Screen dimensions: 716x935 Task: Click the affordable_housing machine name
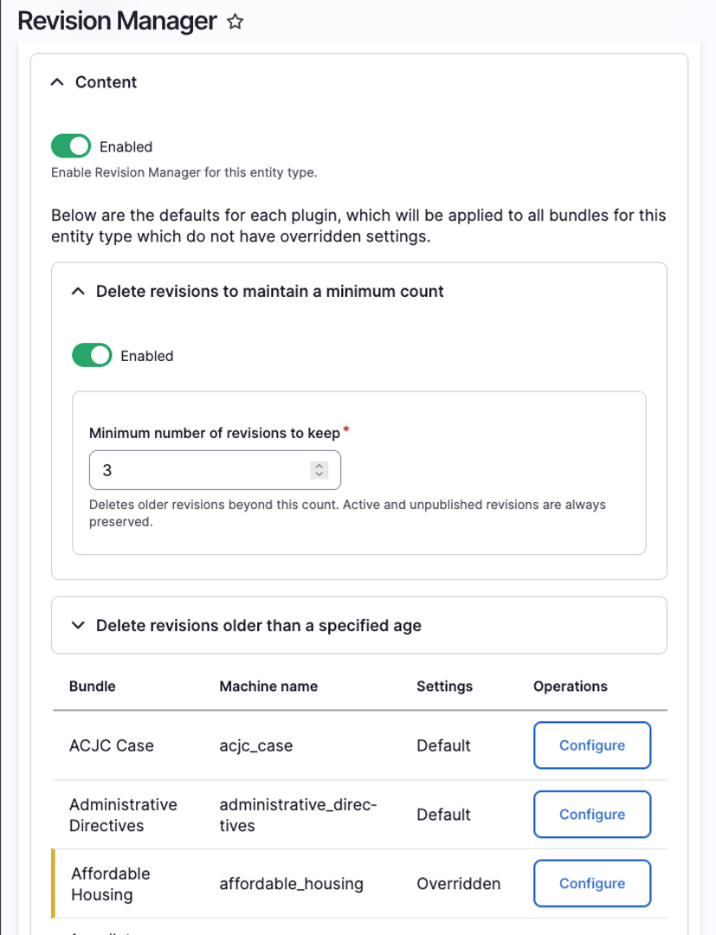291,884
